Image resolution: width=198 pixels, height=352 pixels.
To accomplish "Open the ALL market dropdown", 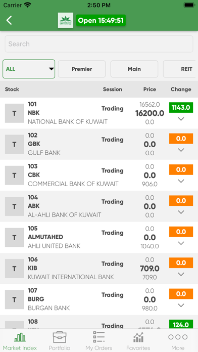I will (x=29, y=69).
